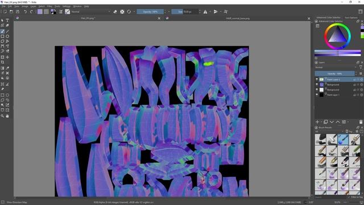Delete the selected layer with trash icon
The height and width of the screenshot is (205, 364).
(x=361, y=122)
